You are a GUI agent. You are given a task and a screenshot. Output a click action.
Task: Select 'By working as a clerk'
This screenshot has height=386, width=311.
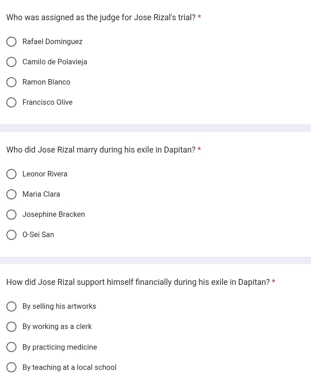tap(11, 327)
